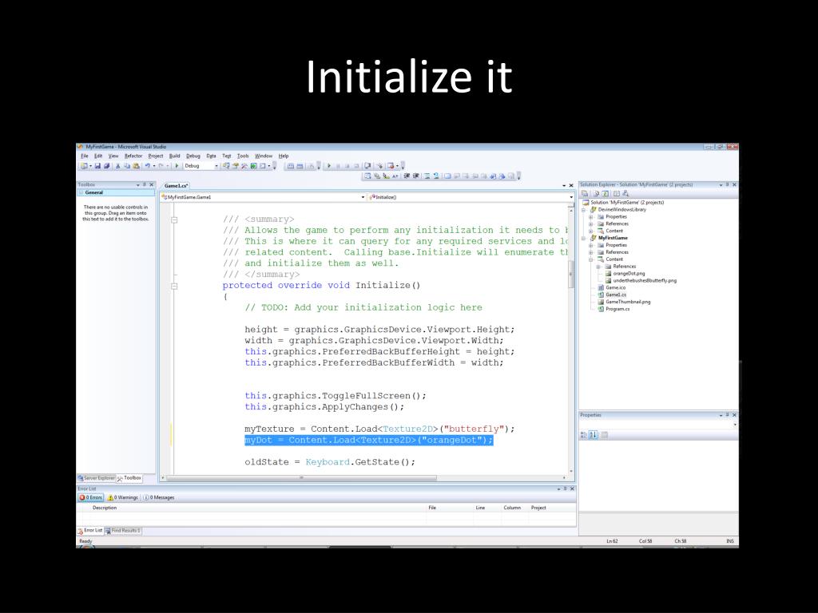This screenshot has height=613, width=818.
Task: Toggle auto-hide pin on Toolbox panel
Action: 145,184
